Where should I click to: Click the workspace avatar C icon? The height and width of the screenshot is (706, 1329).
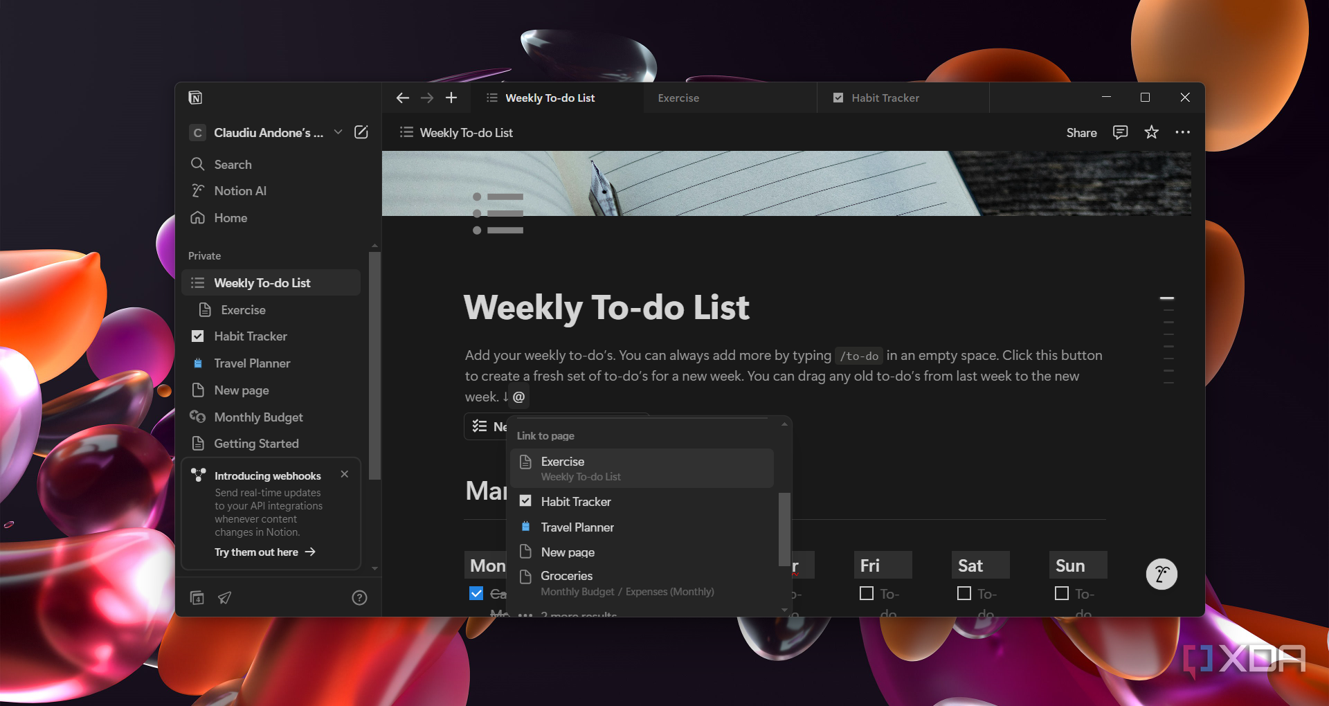(198, 132)
